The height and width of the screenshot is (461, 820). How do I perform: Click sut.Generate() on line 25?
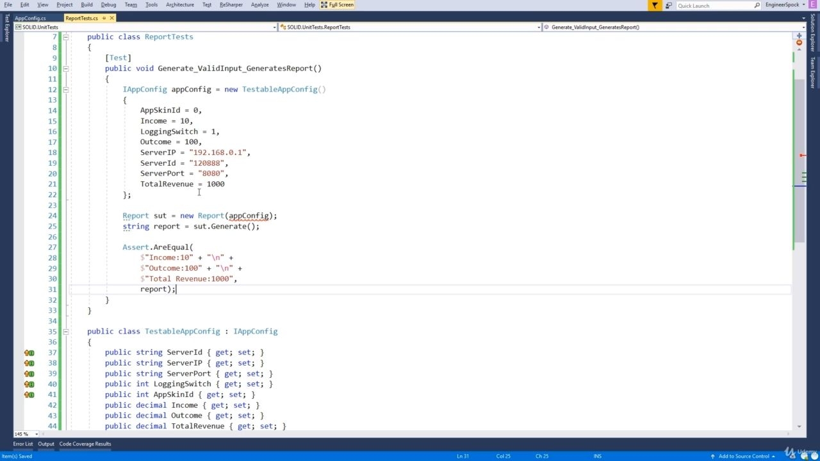224,227
